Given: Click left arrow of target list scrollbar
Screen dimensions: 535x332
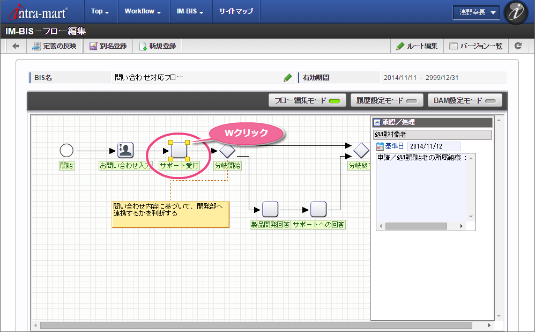Looking at the screenshot, I should (381, 226).
